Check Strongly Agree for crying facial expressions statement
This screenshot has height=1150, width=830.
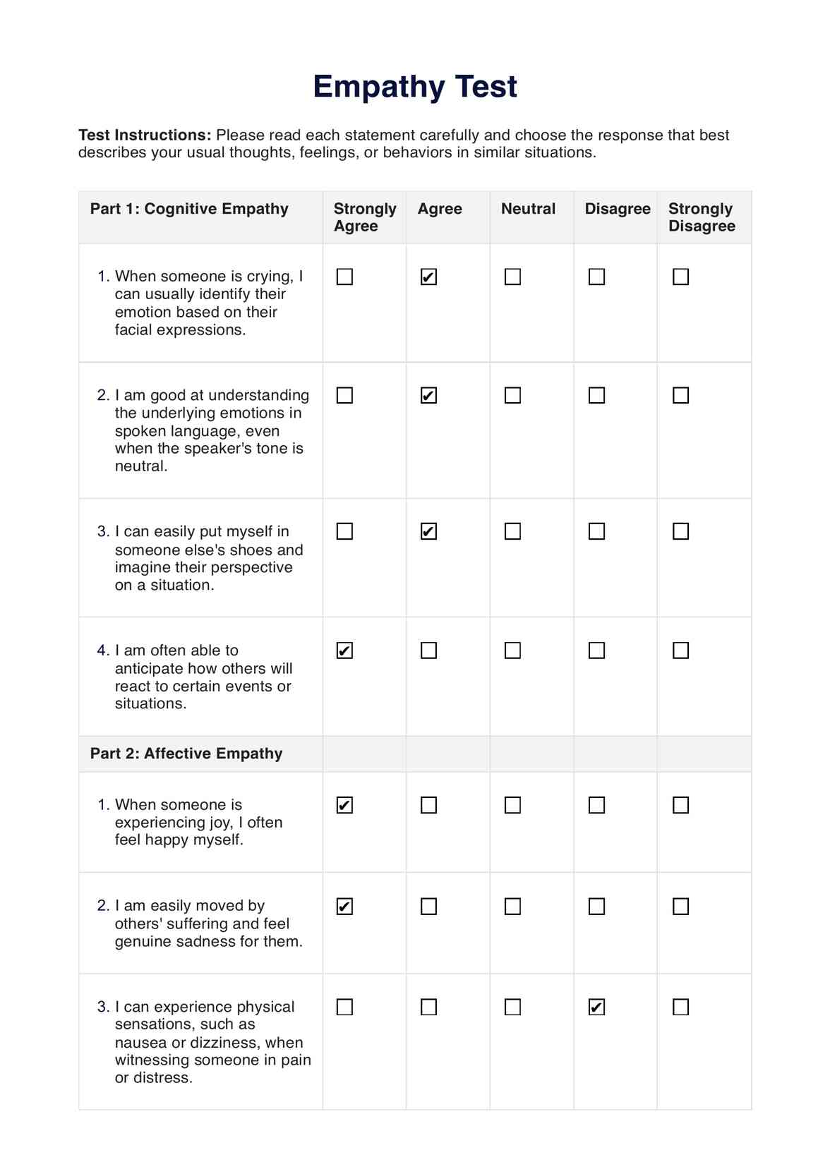tap(344, 277)
